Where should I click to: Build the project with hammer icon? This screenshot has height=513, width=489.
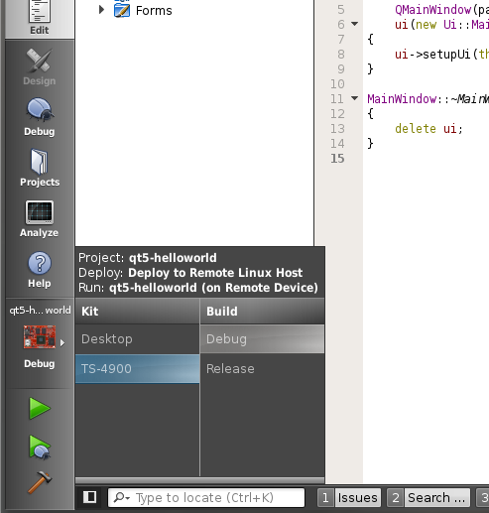(40, 482)
